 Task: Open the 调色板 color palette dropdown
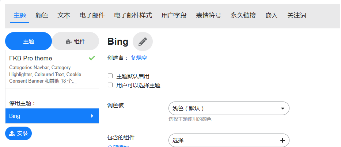[x=228, y=108]
